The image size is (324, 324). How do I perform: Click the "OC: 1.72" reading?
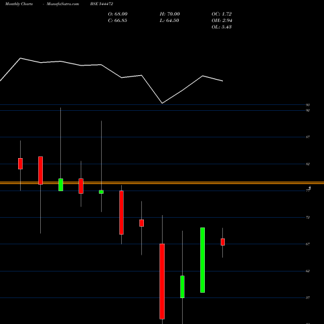pyautogui.click(x=222, y=14)
